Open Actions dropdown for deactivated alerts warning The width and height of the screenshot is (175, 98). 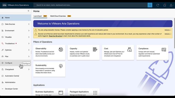click(x=168, y=34)
